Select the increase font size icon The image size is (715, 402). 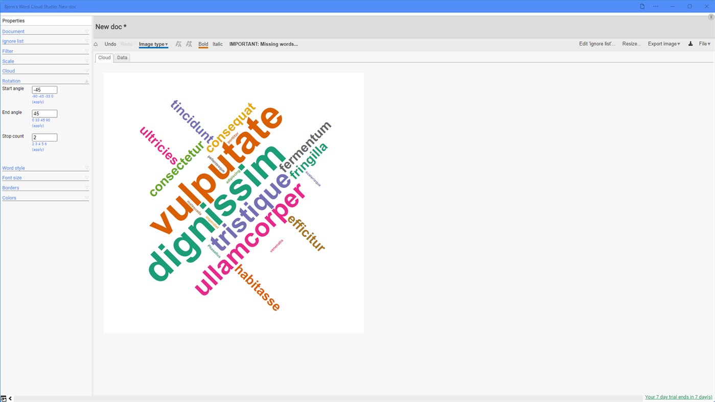[x=189, y=44]
